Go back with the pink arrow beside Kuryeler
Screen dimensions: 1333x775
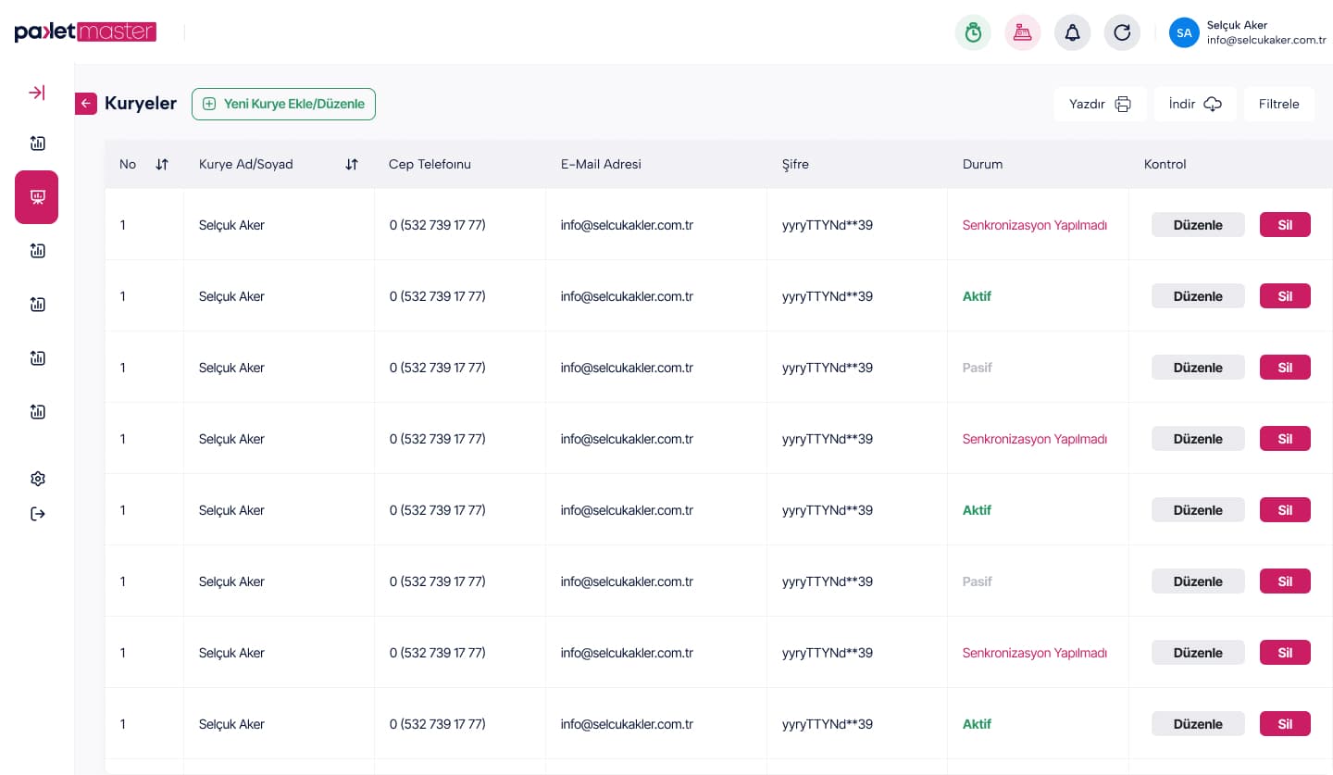point(86,104)
